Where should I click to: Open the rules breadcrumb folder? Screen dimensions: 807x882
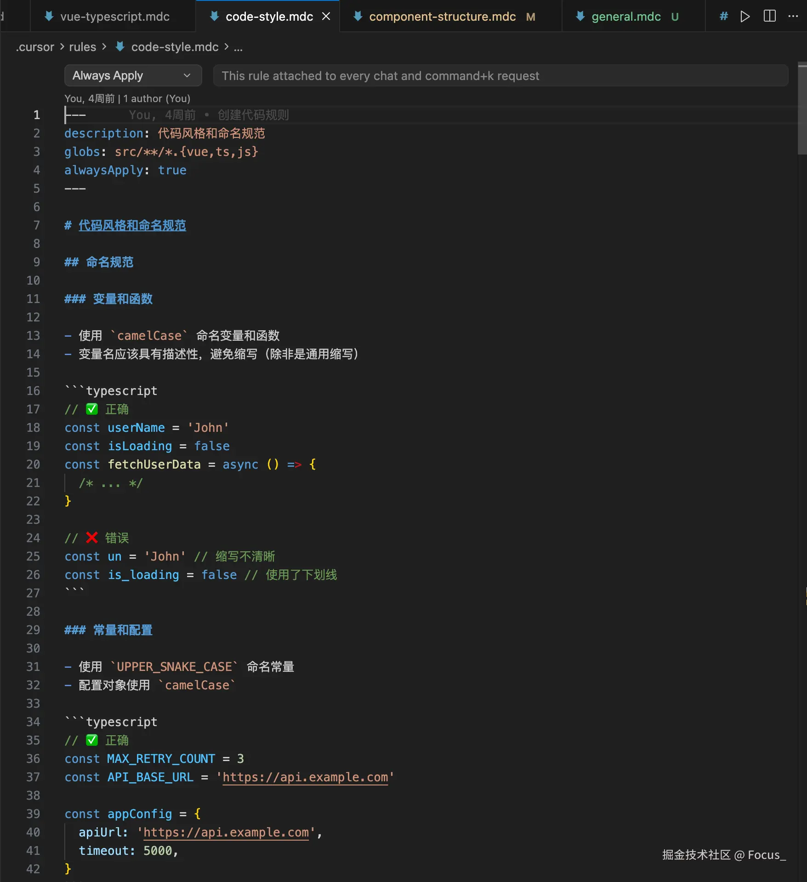pos(83,47)
